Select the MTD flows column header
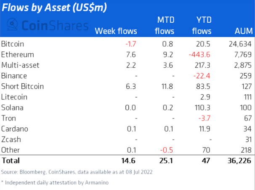The height and width of the screenshot is (190, 255). tap(164, 25)
